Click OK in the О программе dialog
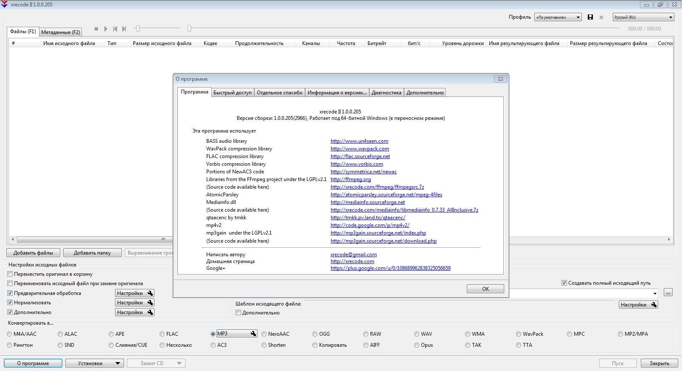 coord(486,289)
